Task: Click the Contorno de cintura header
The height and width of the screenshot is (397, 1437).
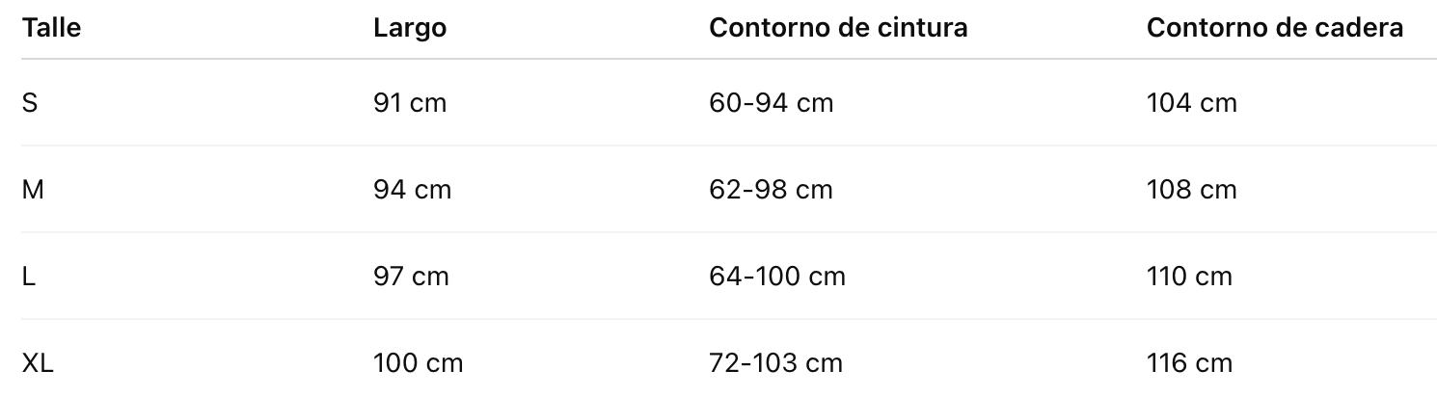Action: coord(838,28)
